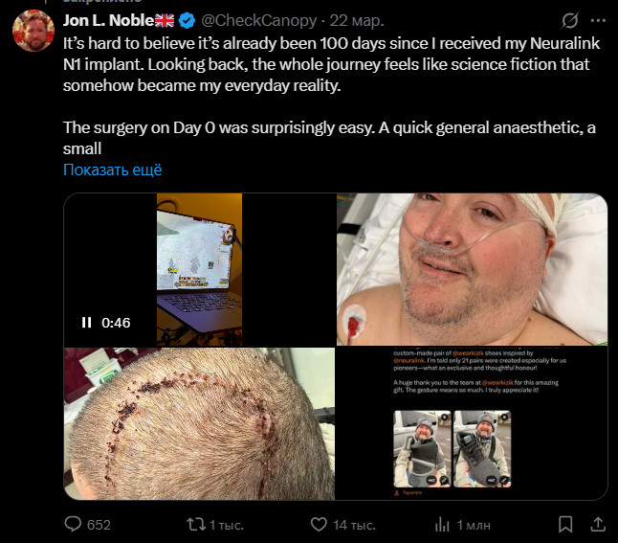Open the head stitches scar photo
The image size is (618, 543).
199,424
